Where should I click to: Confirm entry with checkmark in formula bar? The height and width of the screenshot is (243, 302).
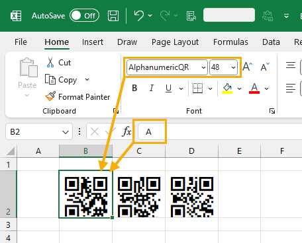click(110, 132)
